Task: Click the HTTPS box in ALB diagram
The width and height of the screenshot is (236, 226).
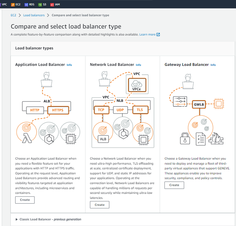Action: coord(58,110)
